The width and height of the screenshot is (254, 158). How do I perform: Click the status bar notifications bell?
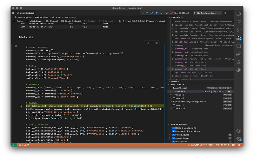[239, 145]
